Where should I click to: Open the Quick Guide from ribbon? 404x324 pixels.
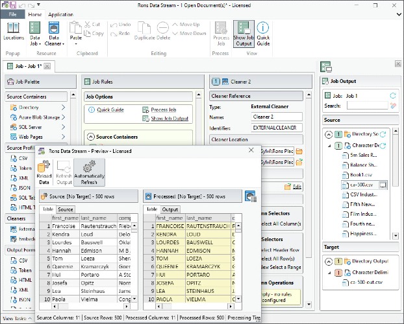coord(263,34)
